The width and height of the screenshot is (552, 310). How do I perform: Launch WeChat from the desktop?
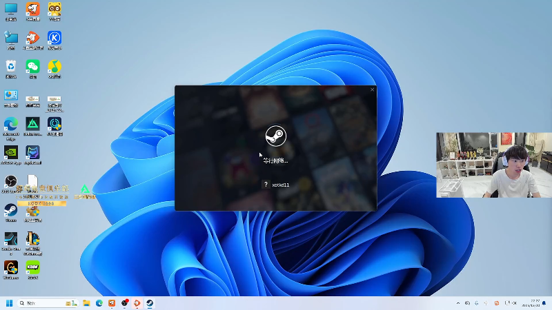point(32,70)
